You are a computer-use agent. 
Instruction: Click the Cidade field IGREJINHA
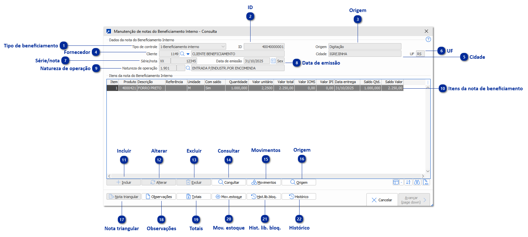coord(365,54)
